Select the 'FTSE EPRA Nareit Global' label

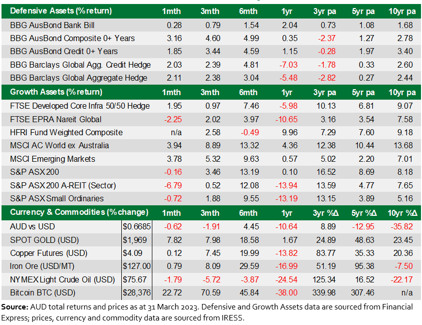click(56, 119)
